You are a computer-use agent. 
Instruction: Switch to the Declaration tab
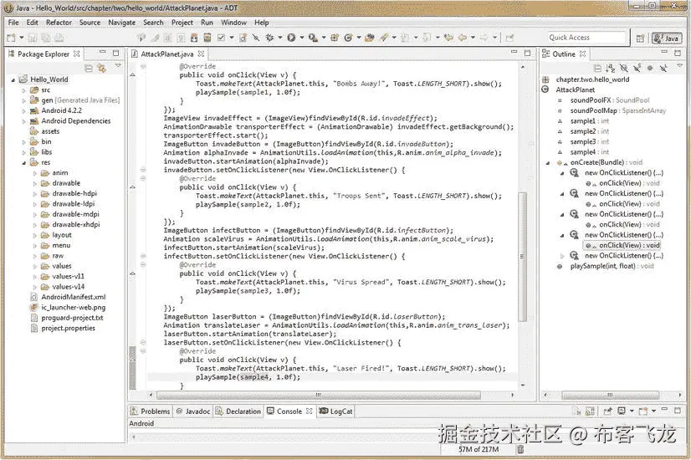pos(238,411)
